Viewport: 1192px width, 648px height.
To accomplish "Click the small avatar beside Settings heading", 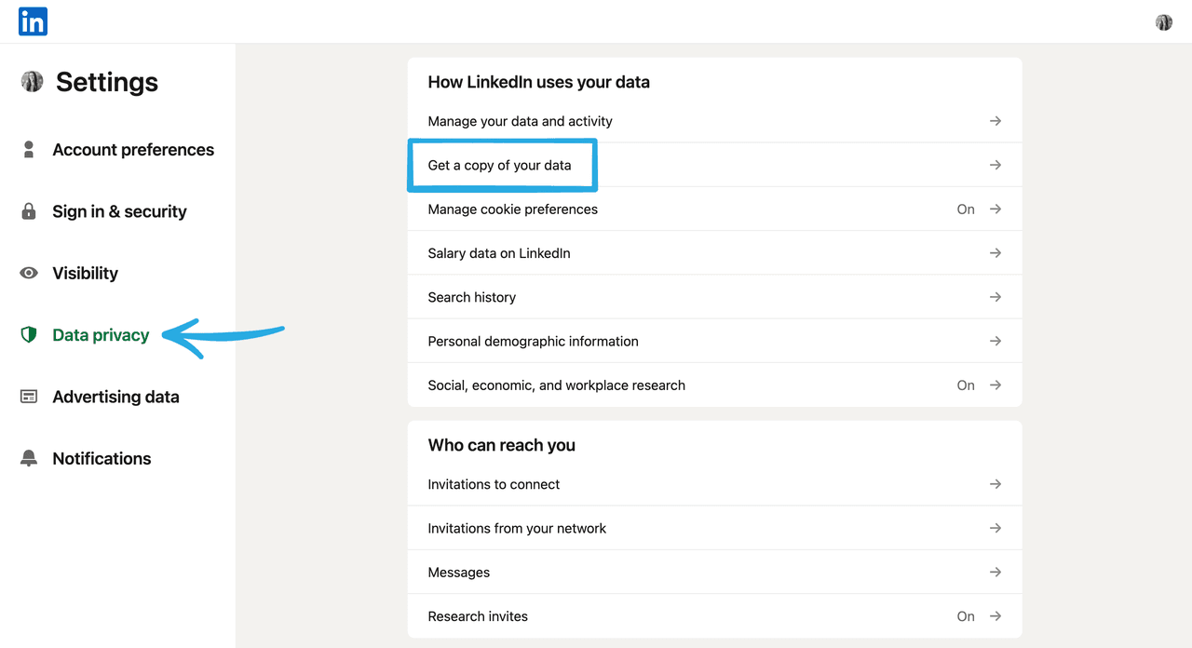I will tap(33, 82).
